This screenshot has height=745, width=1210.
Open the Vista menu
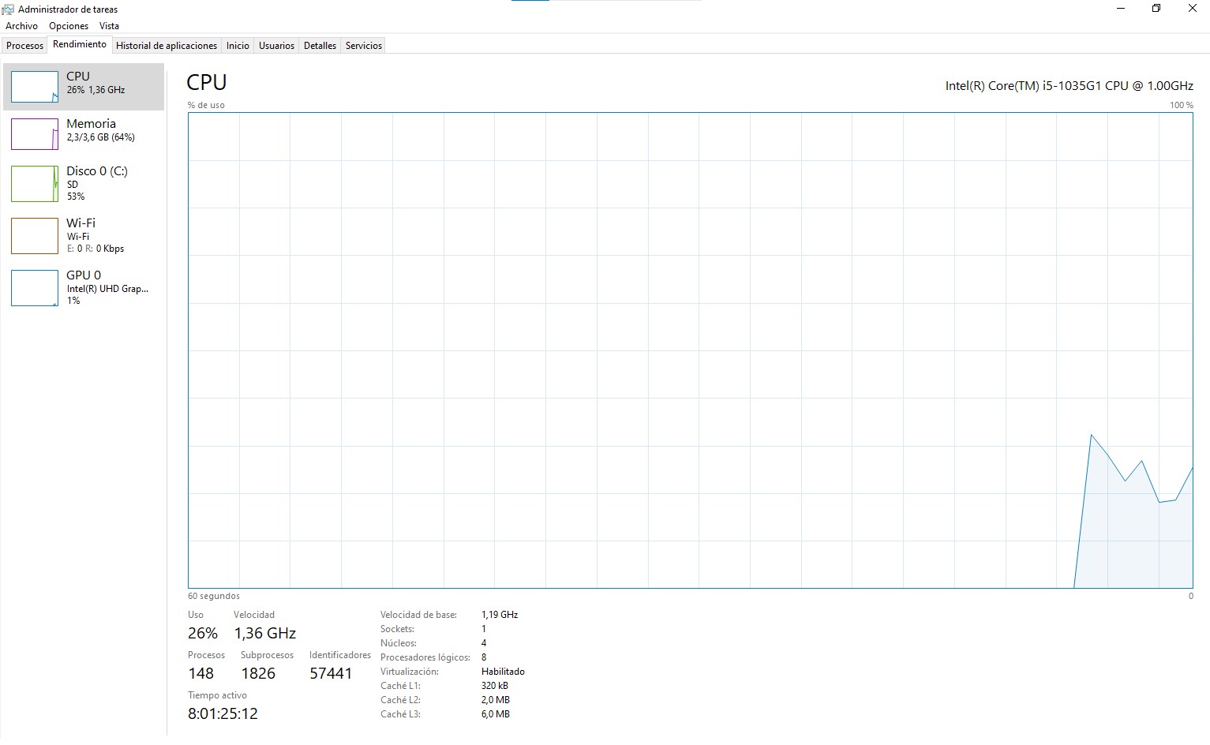[x=109, y=26]
